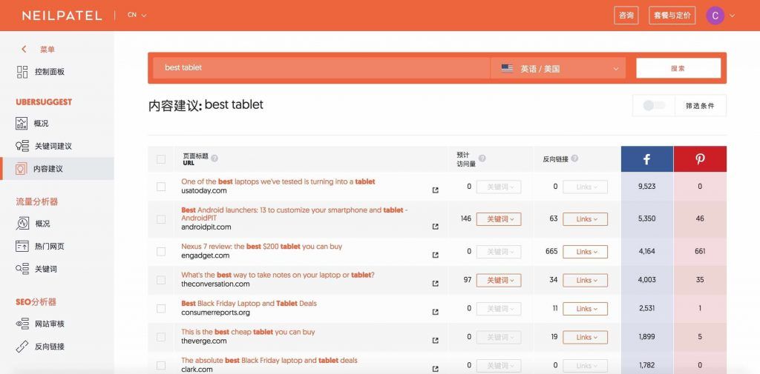This screenshot has height=374, width=760.
Task: Click the Facebook column header icon
Action: click(x=646, y=159)
